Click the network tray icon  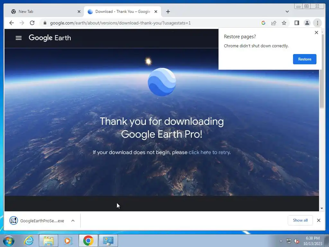coord(289,241)
